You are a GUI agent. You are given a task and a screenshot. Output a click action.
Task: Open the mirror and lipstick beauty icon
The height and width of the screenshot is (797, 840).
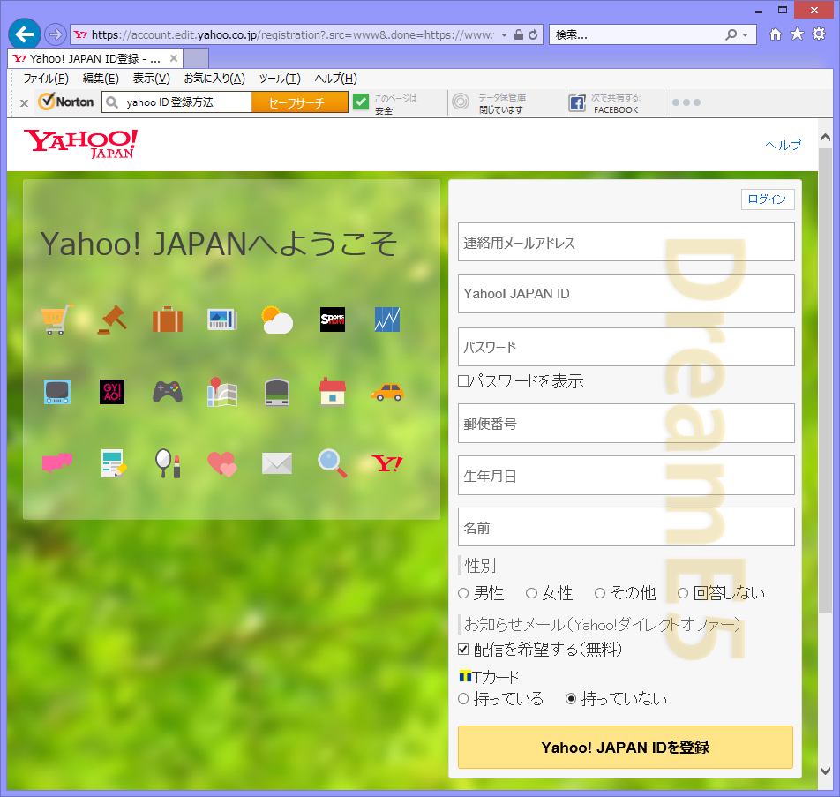[168, 463]
